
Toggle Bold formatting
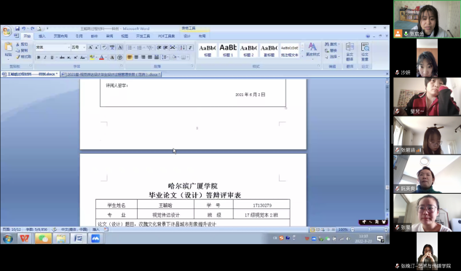point(39,58)
